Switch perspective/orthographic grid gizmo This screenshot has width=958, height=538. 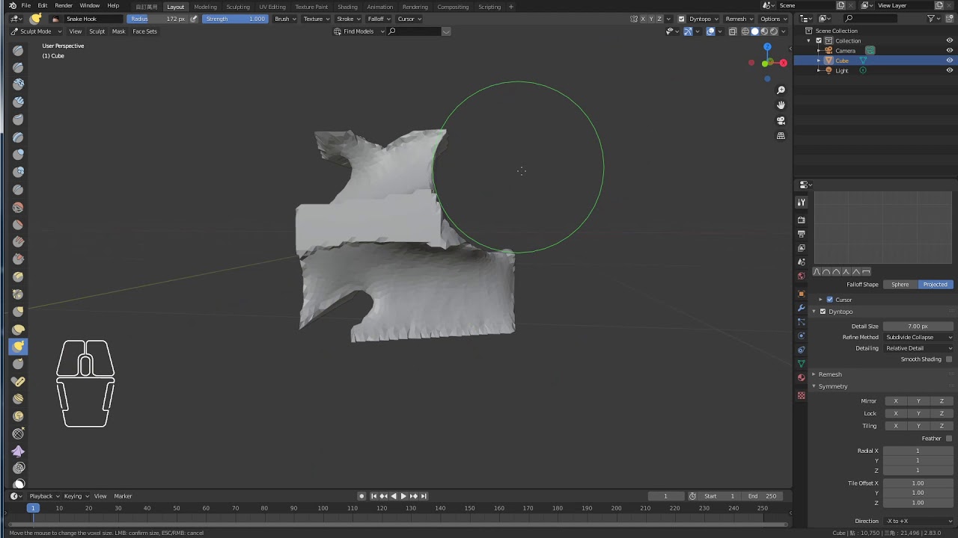(x=781, y=136)
